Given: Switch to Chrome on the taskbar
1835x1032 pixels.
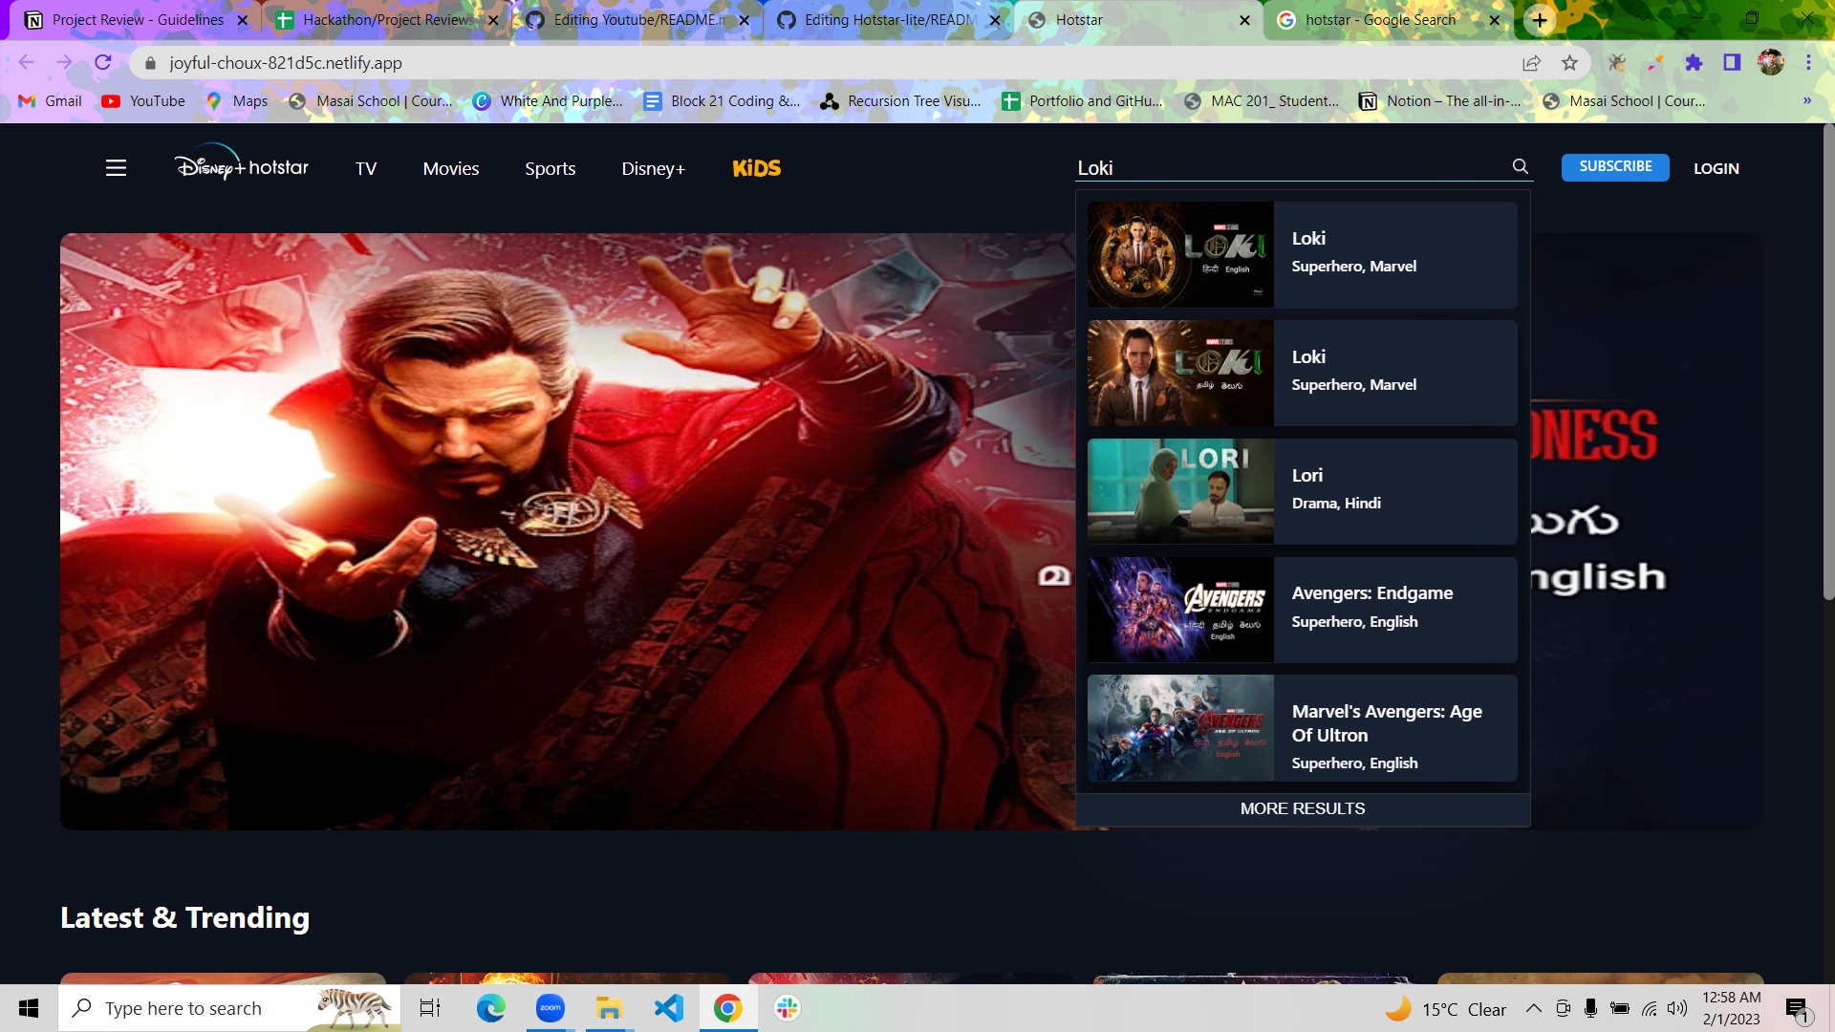Looking at the screenshot, I should click(x=728, y=1008).
